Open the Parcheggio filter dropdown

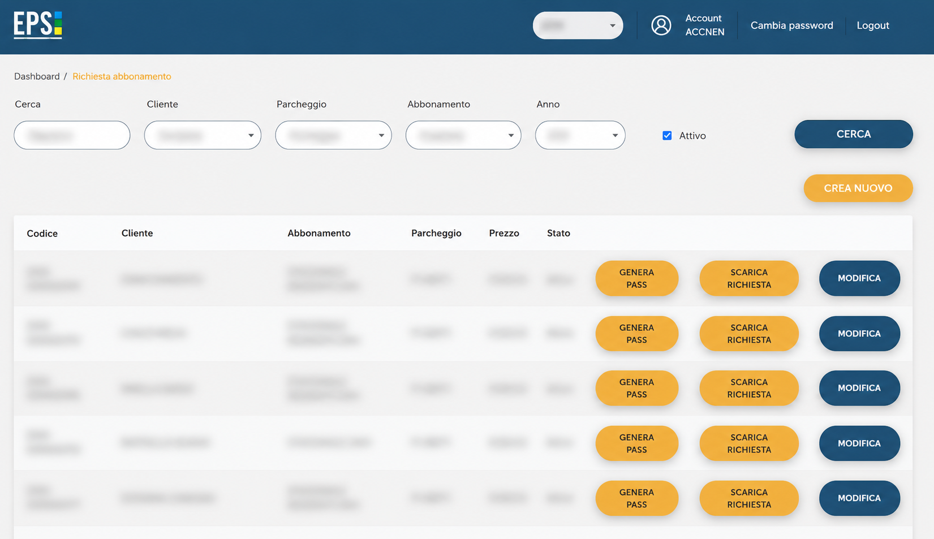[333, 135]
